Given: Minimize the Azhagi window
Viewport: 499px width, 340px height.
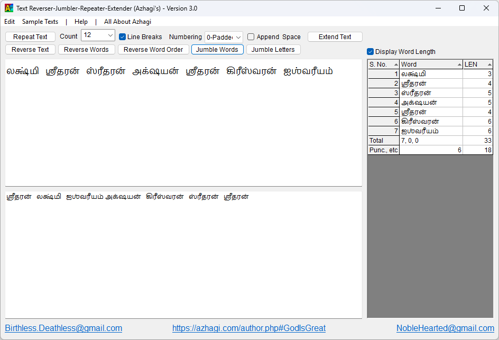Looking at the screenshot, I should (x=438, y=8).
